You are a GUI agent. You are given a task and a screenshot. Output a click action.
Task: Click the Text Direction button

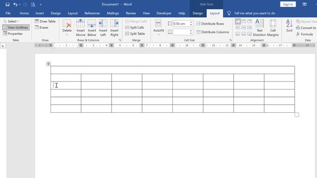tap(260, 28)
